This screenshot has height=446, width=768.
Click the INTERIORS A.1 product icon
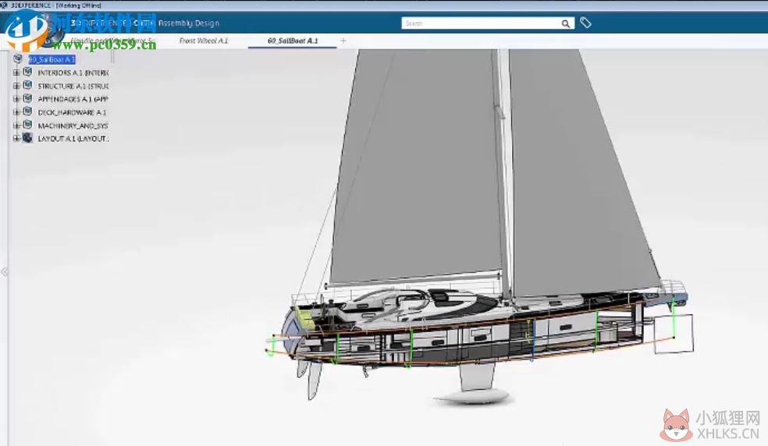pos(27,72)
